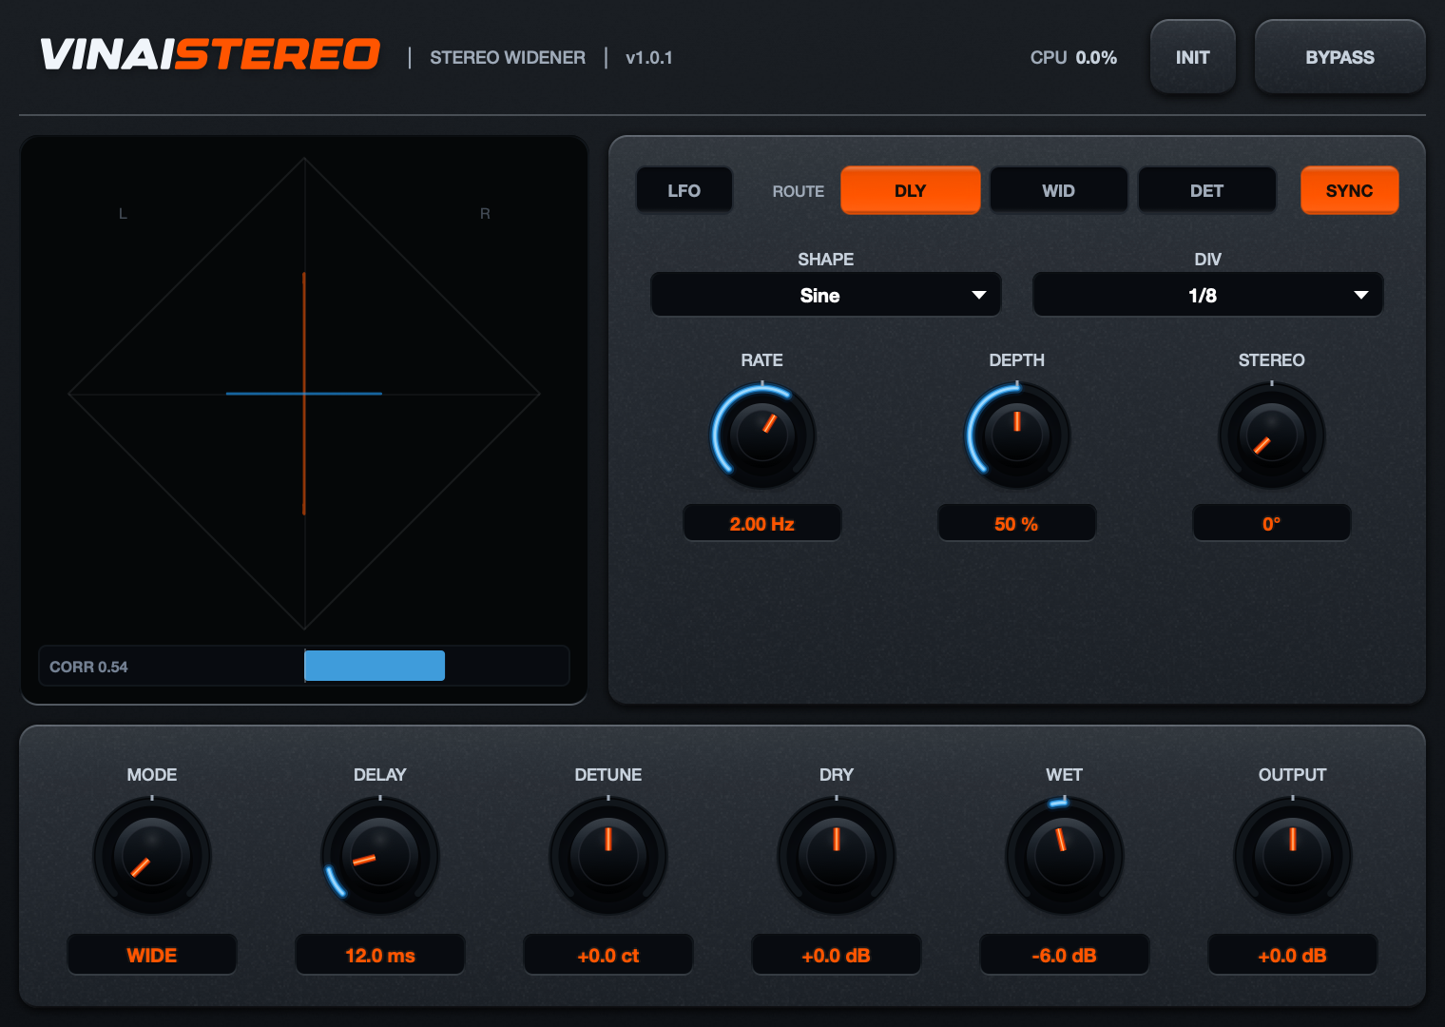Toggle the LFO button
The height and width of the screenshot is (1027, 1445).
point(684,190)
